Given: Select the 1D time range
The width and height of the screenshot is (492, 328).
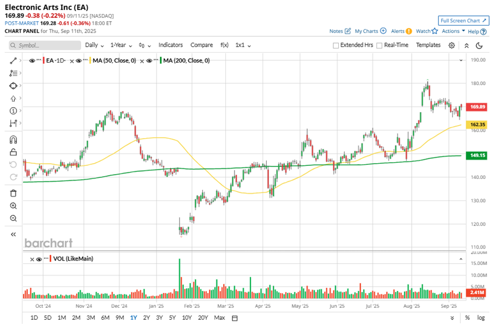Looking at the screenshot, I should [x=34, y=318].
